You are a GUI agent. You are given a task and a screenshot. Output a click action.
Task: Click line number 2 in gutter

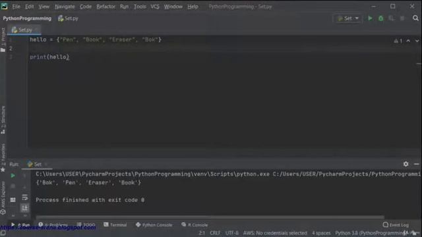(11, 48)
